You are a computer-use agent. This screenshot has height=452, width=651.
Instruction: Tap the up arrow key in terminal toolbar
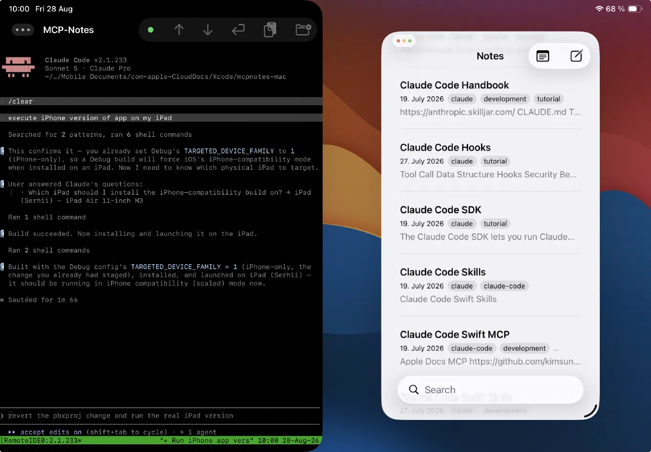[179, 30]
